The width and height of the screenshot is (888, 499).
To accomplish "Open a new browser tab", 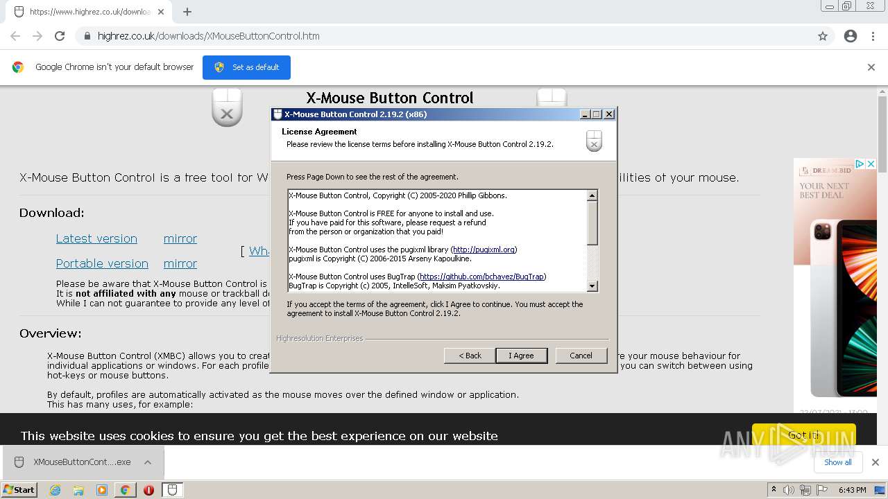I will [187, 12].
